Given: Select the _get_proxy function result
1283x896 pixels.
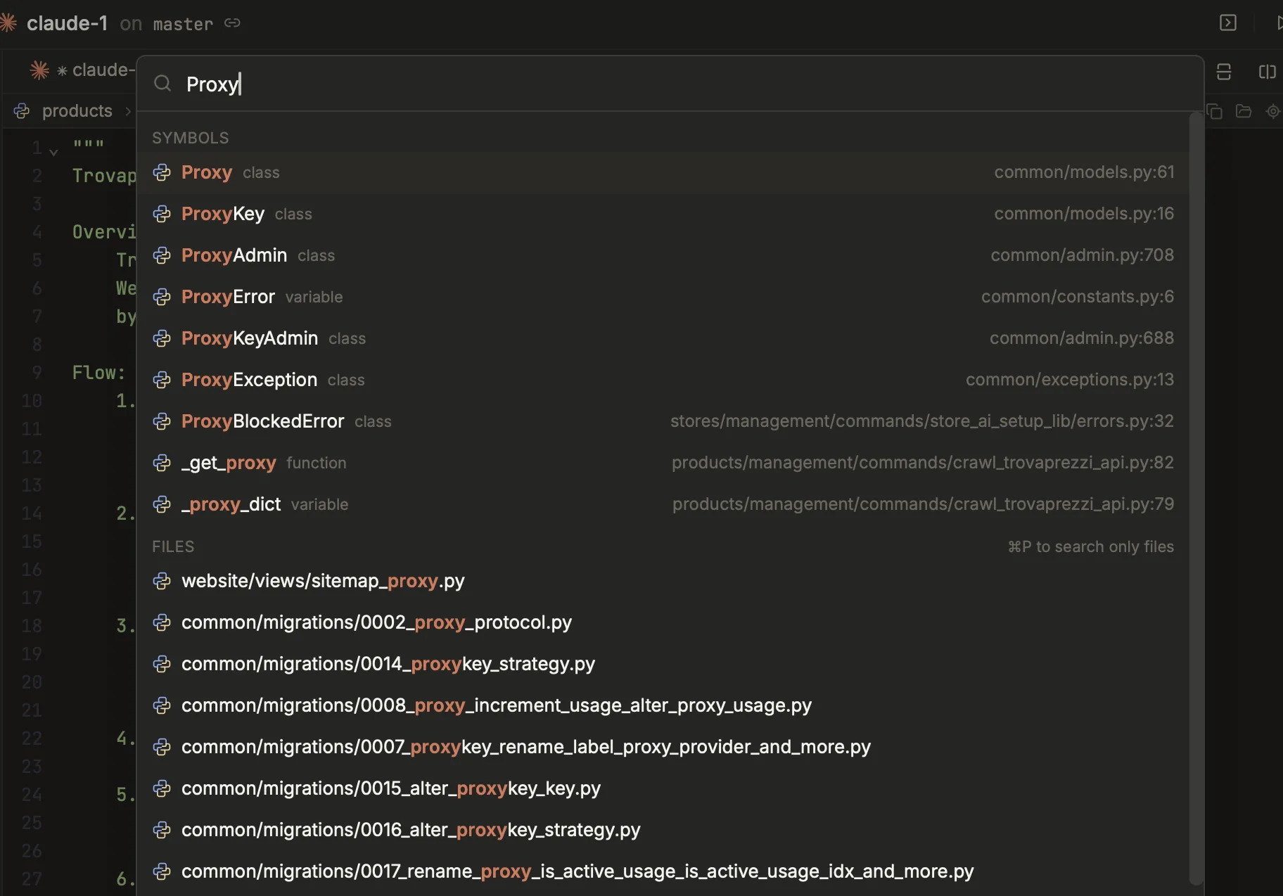Looking at the screenshot, I should (x=663, y=463).
